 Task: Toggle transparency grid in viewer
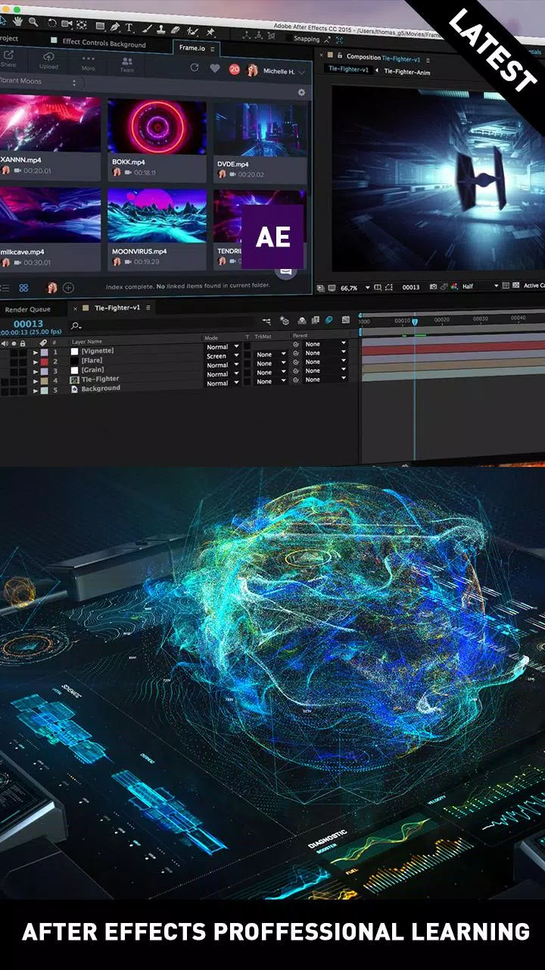click(515, 286)
